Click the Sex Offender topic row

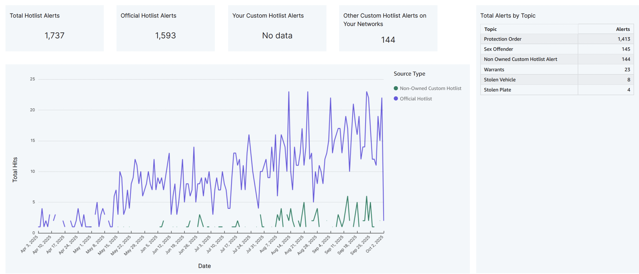pos(529,49)
